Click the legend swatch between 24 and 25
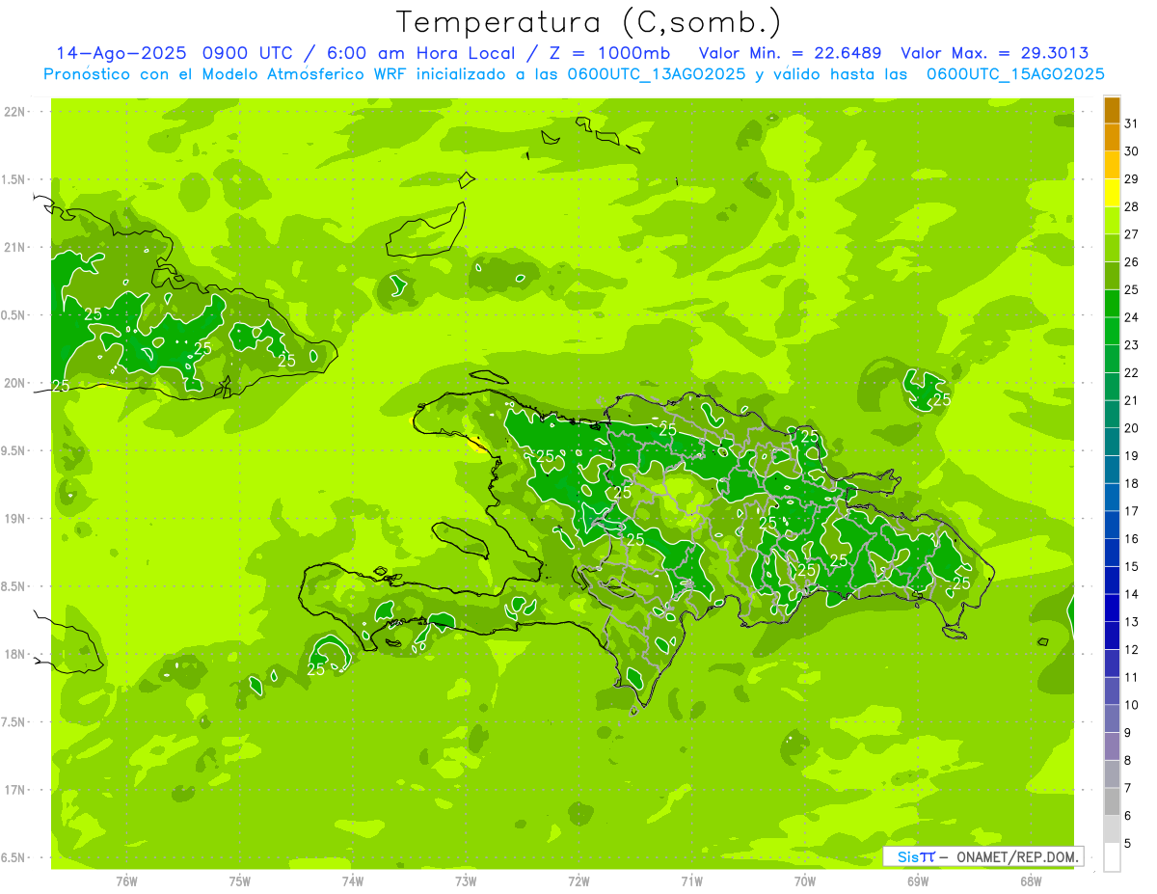This screenshot has width=1157, height=894. click(x=1112, y=304)
